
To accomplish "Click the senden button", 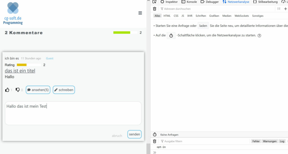I will point(134,134).
